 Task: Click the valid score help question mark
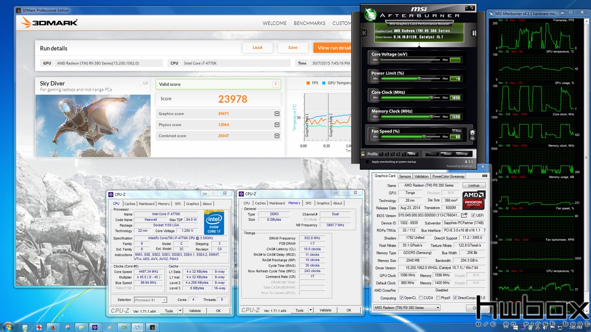(276, 84)
